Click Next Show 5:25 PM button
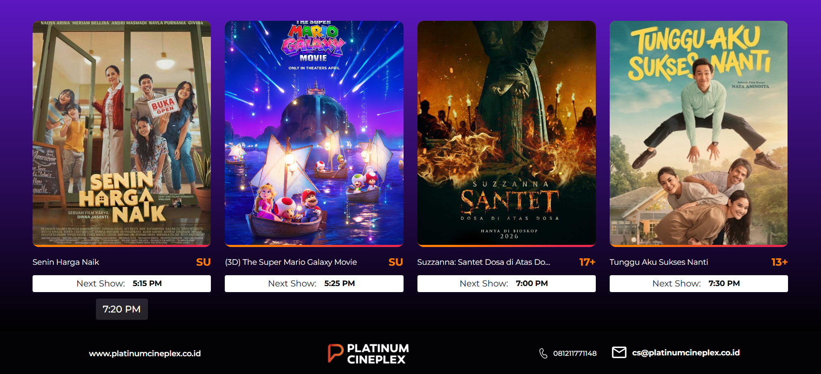Viewport: 821px width, 374px height. pos(314,283)
